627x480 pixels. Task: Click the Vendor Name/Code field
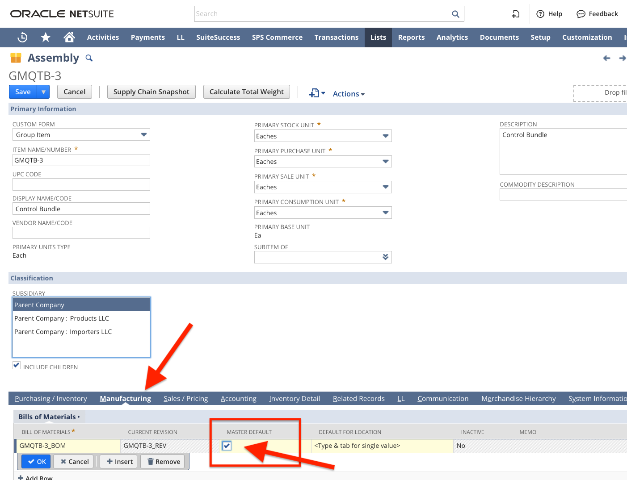(81, 233)
